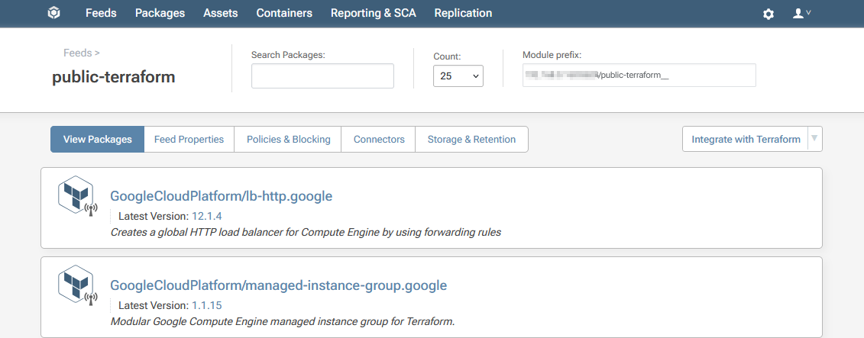Open the user account menu icon

(x=801, y=13)
